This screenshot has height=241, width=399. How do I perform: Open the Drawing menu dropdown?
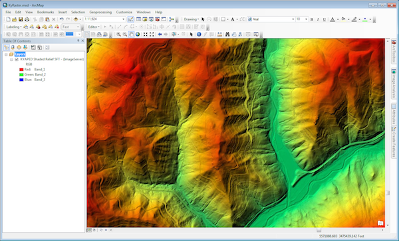(x=192, y=19)
